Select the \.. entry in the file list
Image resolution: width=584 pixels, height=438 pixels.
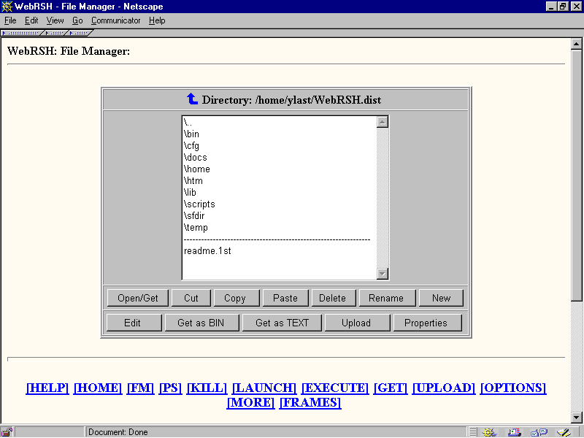pyautogui.click(x=280, y=122)
